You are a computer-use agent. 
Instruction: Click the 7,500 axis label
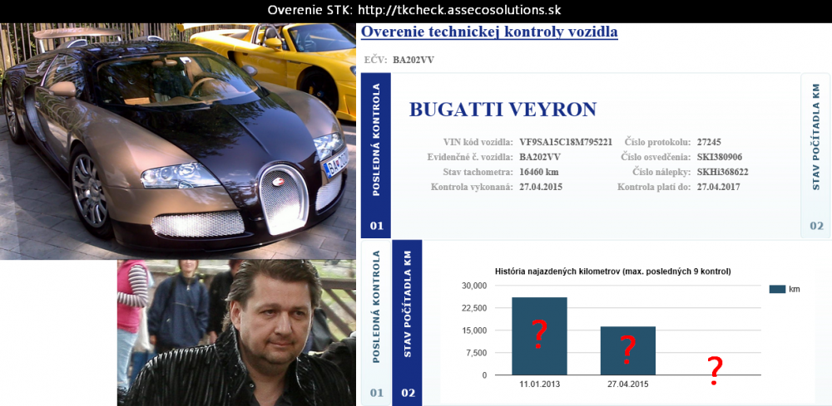(x=477, y=353)
